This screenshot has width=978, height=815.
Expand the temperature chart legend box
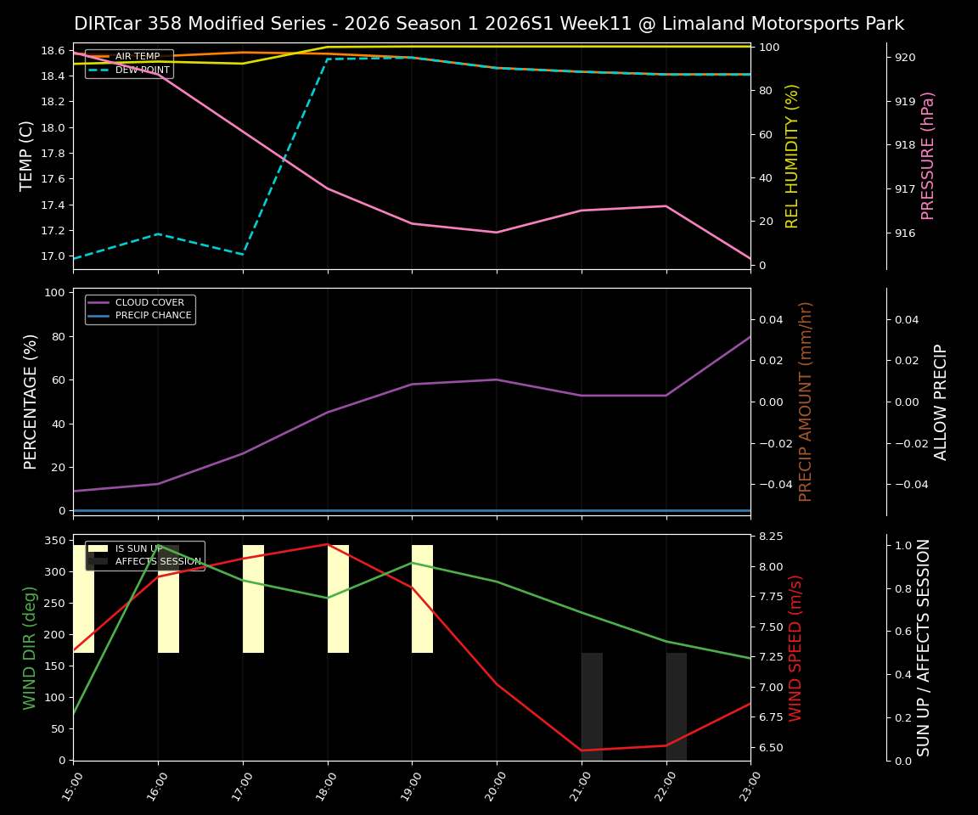pos(129,65)
